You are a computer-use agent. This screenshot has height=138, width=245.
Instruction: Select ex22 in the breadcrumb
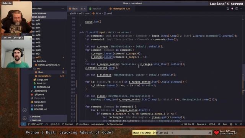[81, 13]
